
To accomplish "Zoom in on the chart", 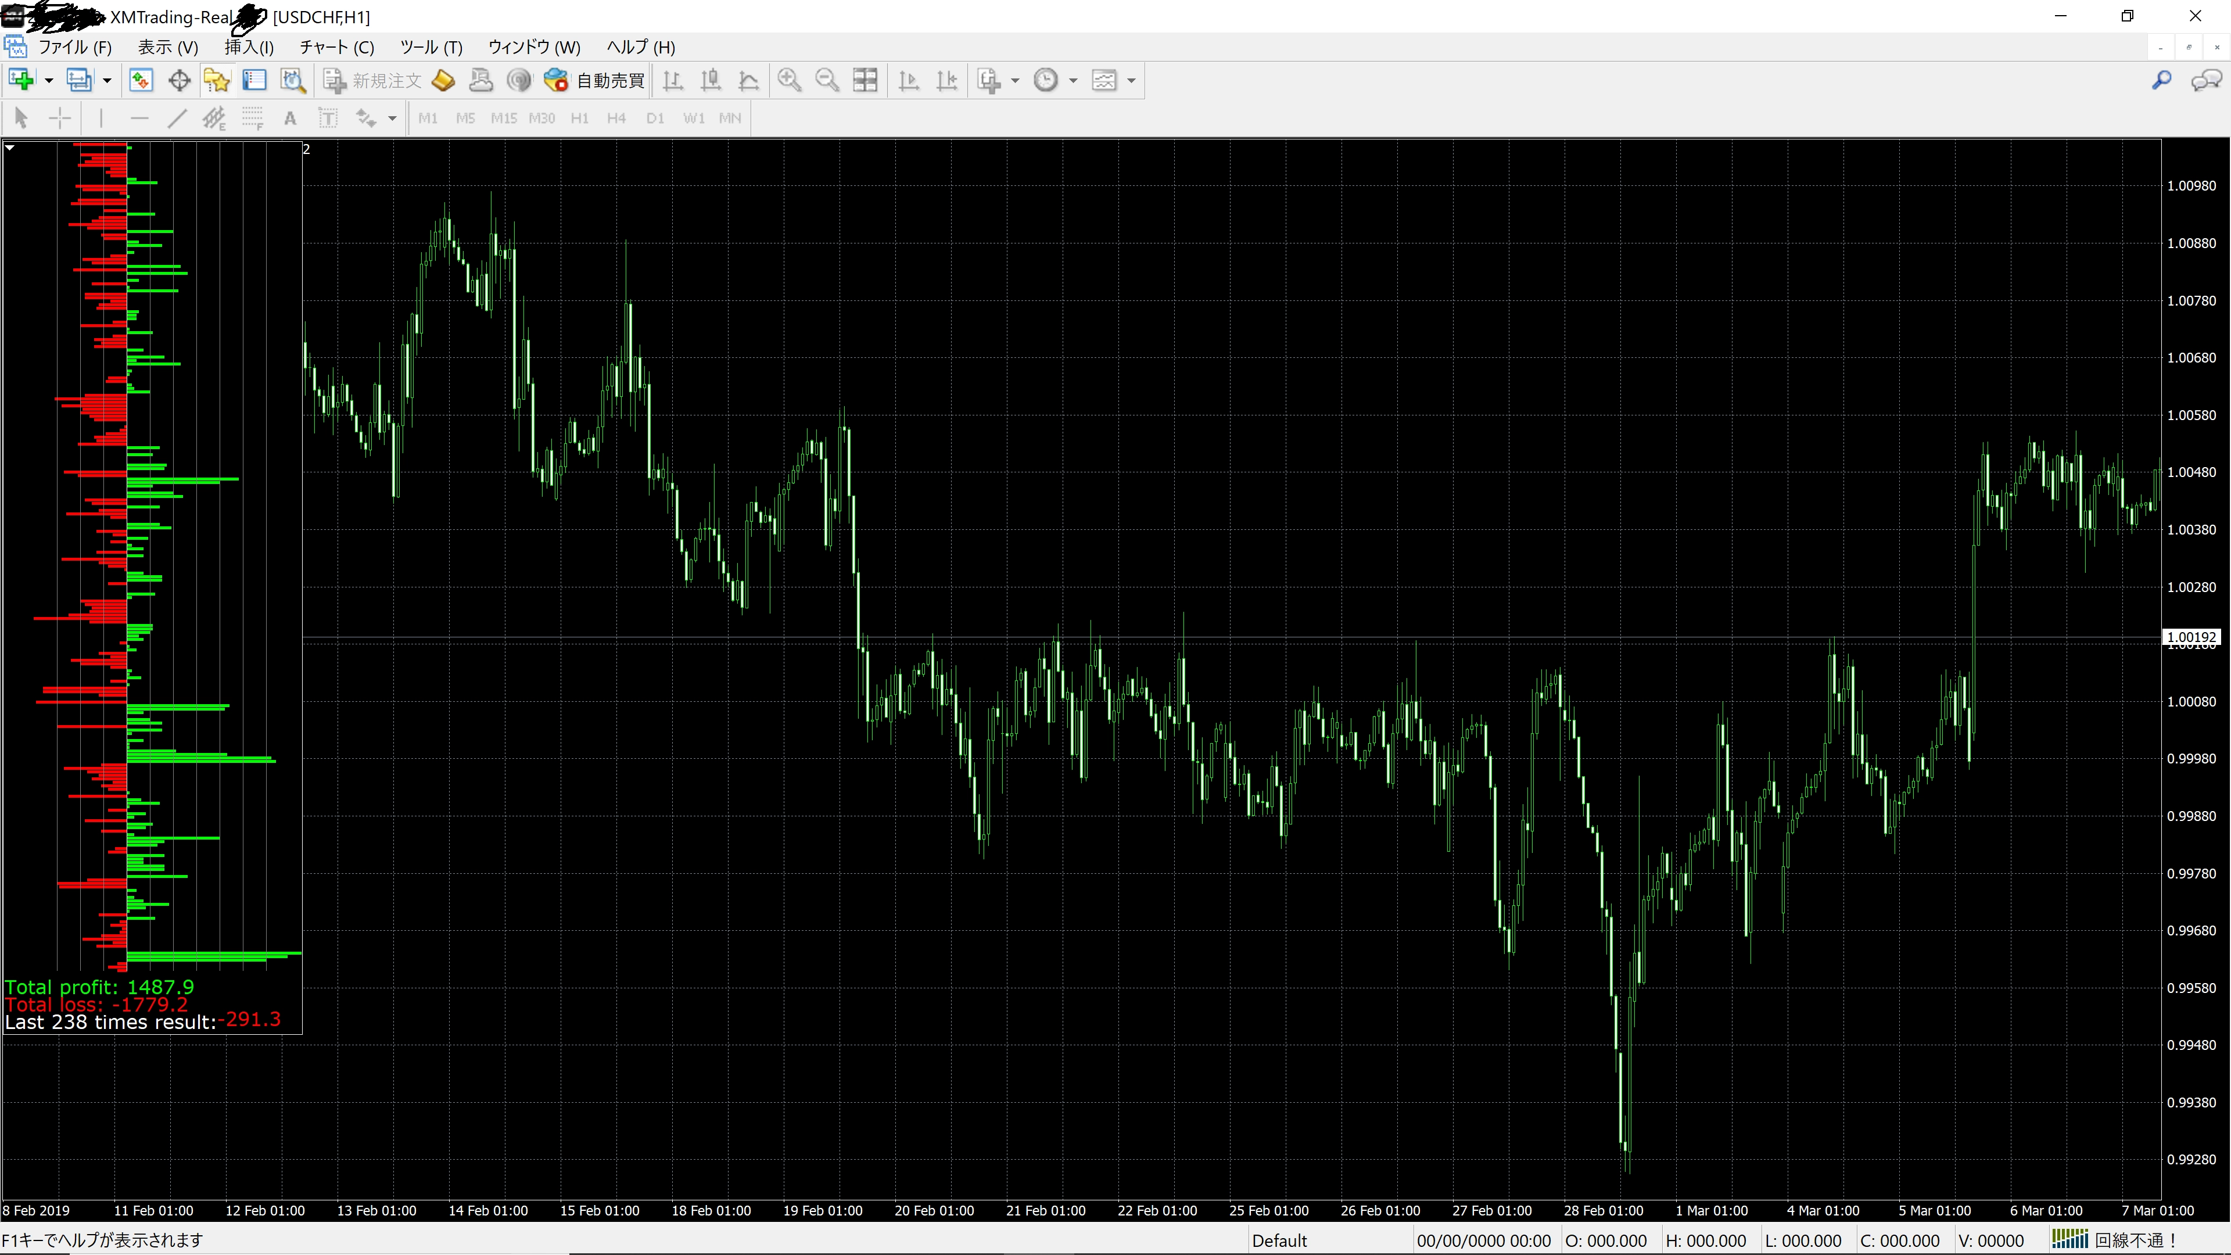I will (x=789, y=80).
